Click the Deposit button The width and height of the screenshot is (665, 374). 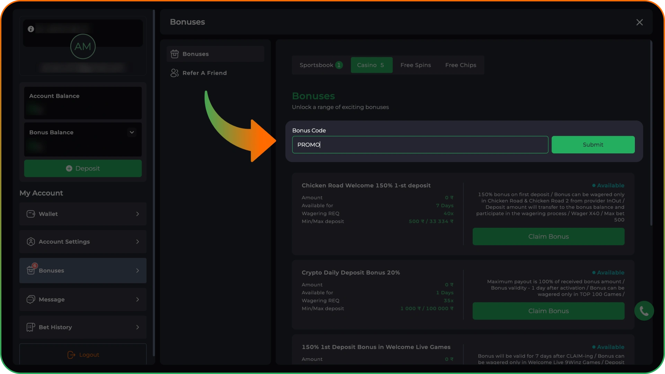[83, 168]
